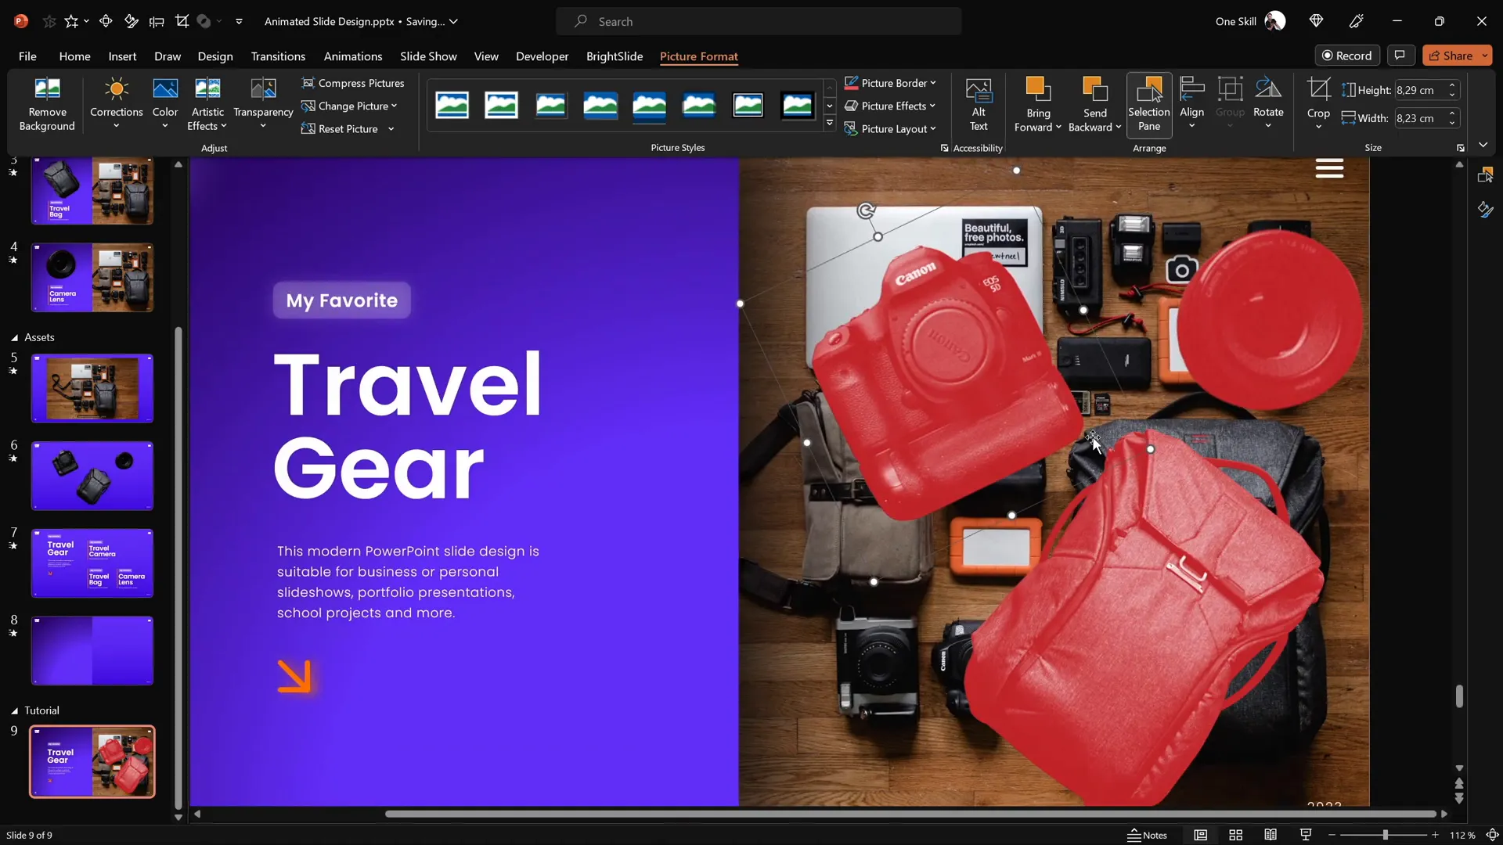Open Slide Sorter view in status bar
Screen dimensions: 1503x845
pos(1236,835)
